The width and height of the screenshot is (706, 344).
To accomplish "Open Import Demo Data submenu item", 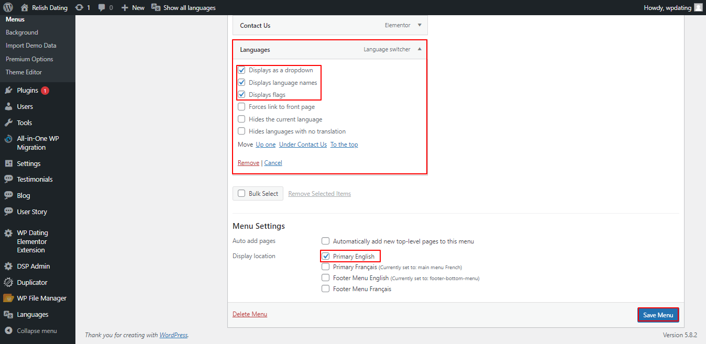I will click(x=31, y=46).
